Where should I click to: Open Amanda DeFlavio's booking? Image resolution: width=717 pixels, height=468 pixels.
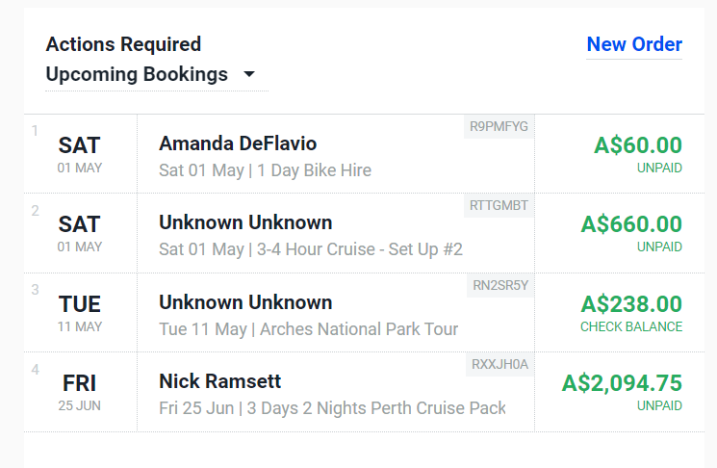point(238,143)
